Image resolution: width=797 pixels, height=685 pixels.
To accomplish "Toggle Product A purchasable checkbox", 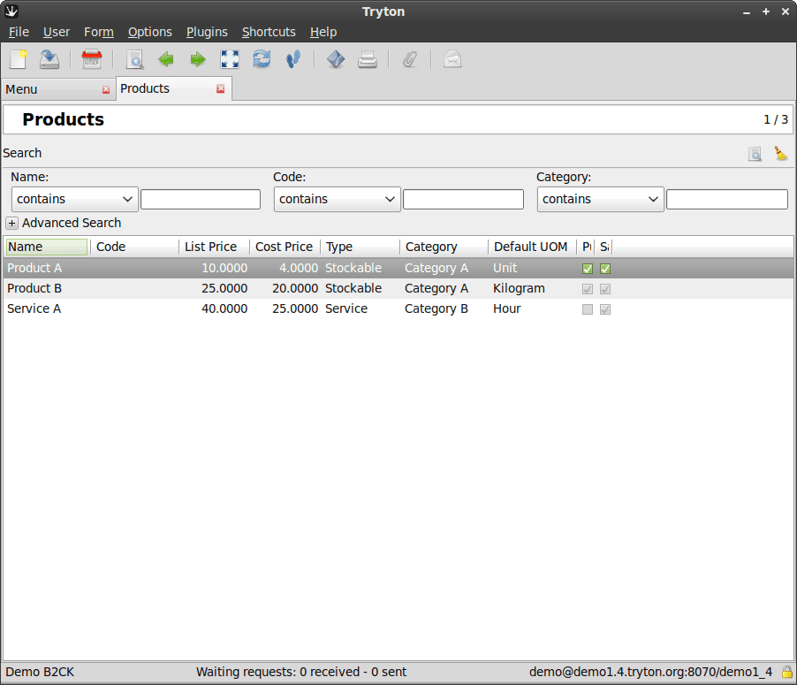I will [x=587, y=269].
